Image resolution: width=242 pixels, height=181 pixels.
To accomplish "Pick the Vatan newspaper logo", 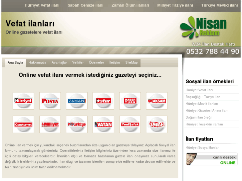I will tap(104, 125).
